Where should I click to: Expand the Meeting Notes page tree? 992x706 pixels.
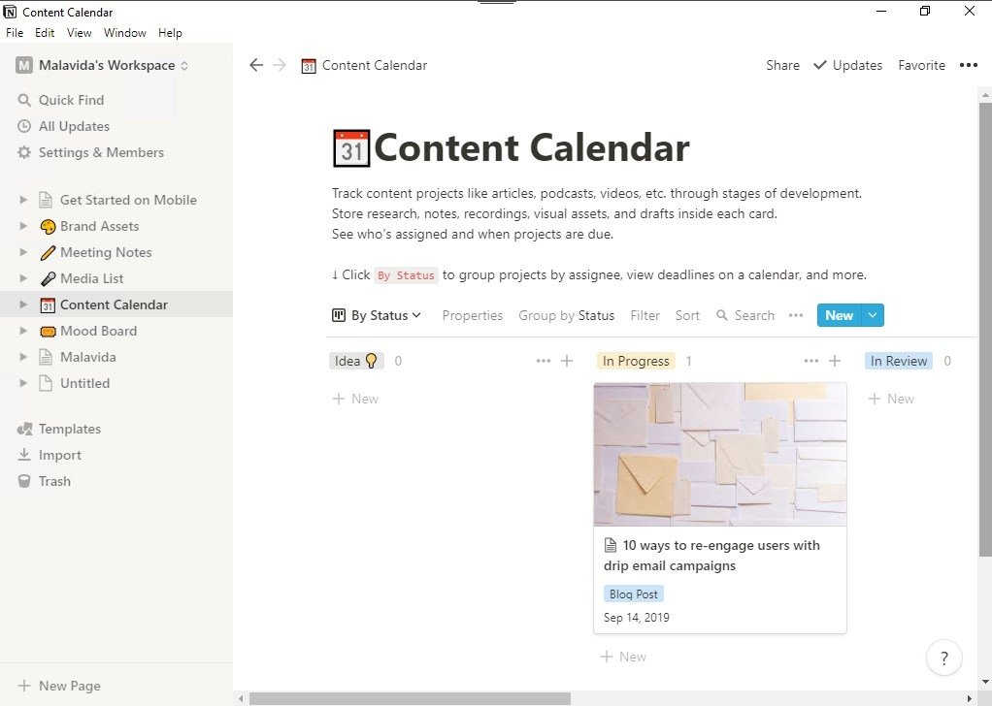click(23, 252)
